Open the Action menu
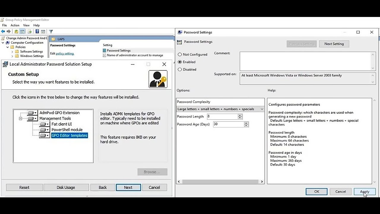This screenshot has height=214, width=380. [x=15, y=26]
